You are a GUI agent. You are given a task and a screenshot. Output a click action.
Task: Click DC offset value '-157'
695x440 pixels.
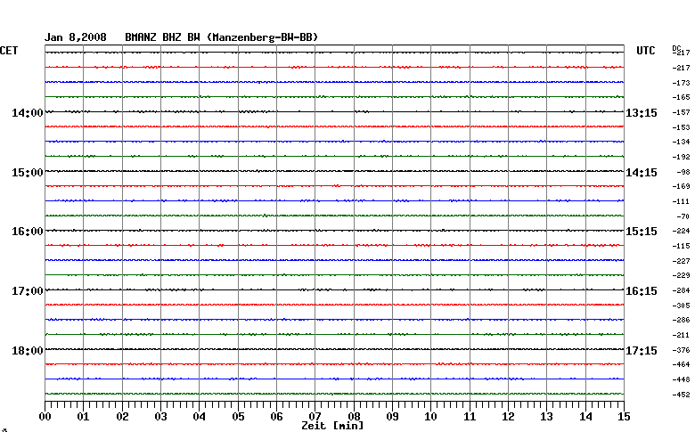point(682,112)
